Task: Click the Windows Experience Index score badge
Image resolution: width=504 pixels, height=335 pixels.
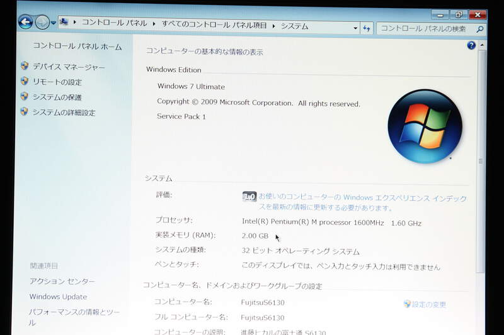Action: (249, 197)
